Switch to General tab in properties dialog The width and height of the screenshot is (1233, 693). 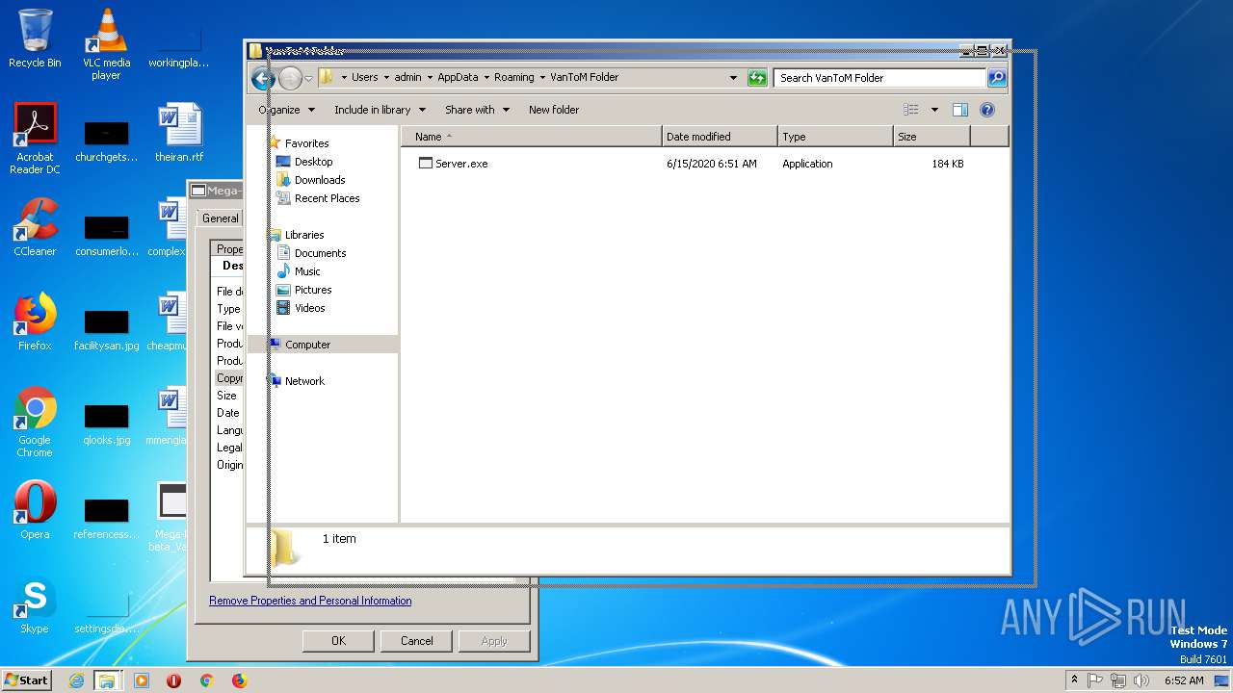[221, 218]
